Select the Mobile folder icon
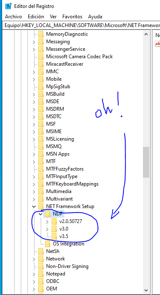Screen dimensions: 160x295 pos(41,79)
